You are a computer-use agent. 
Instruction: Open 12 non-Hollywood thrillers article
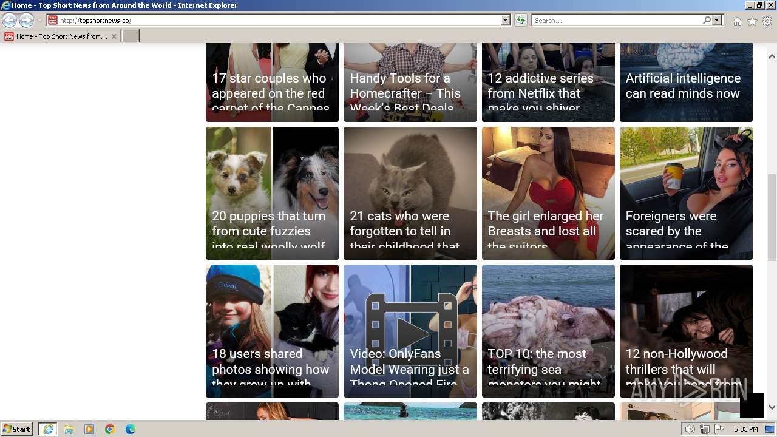point(686,331)
